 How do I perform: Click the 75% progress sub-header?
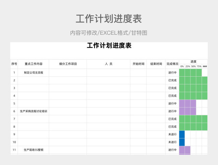pos(199,66)
